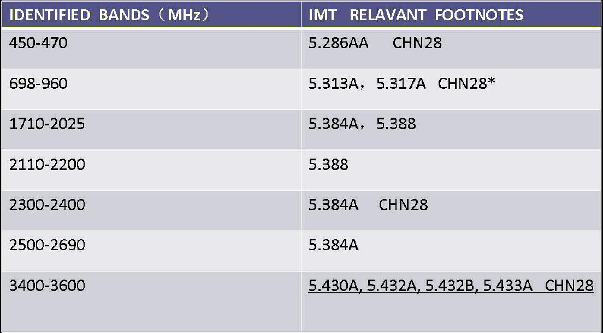Select the 2300-2400 band cell
603x333 pixels.
(151, 210)
